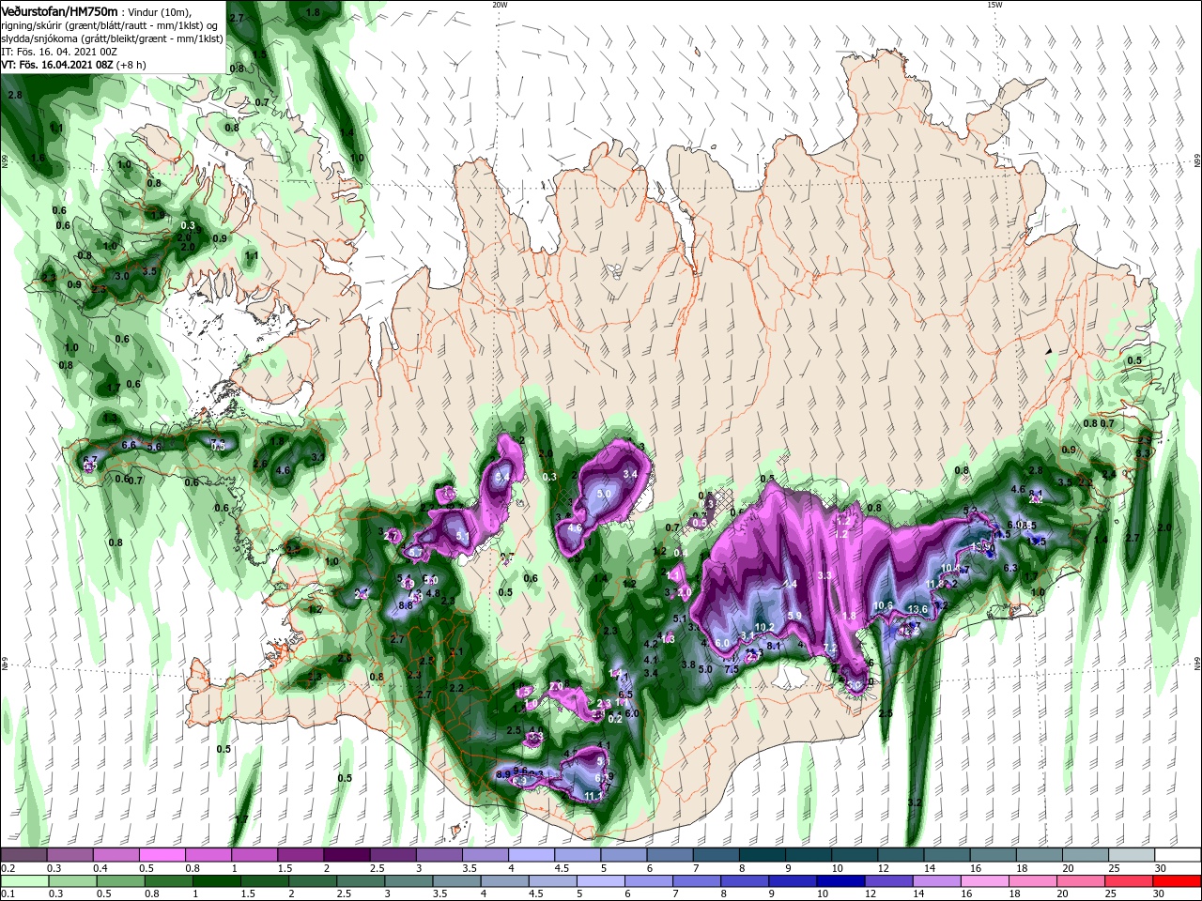Select the dusky mauve swatch labeled 0.2
The image size is (1202, 901).
tap(23, 855)
